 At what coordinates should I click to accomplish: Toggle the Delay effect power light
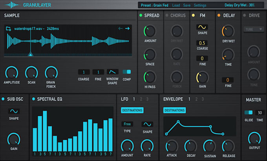tap(219, 15)
